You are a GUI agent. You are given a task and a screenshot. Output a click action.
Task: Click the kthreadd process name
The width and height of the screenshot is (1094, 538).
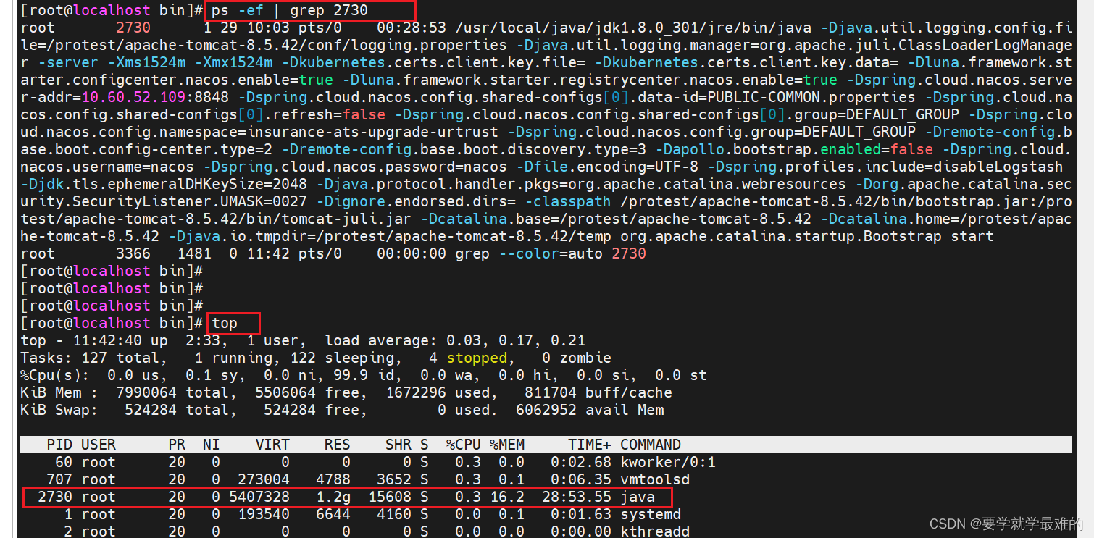[655, 531]
